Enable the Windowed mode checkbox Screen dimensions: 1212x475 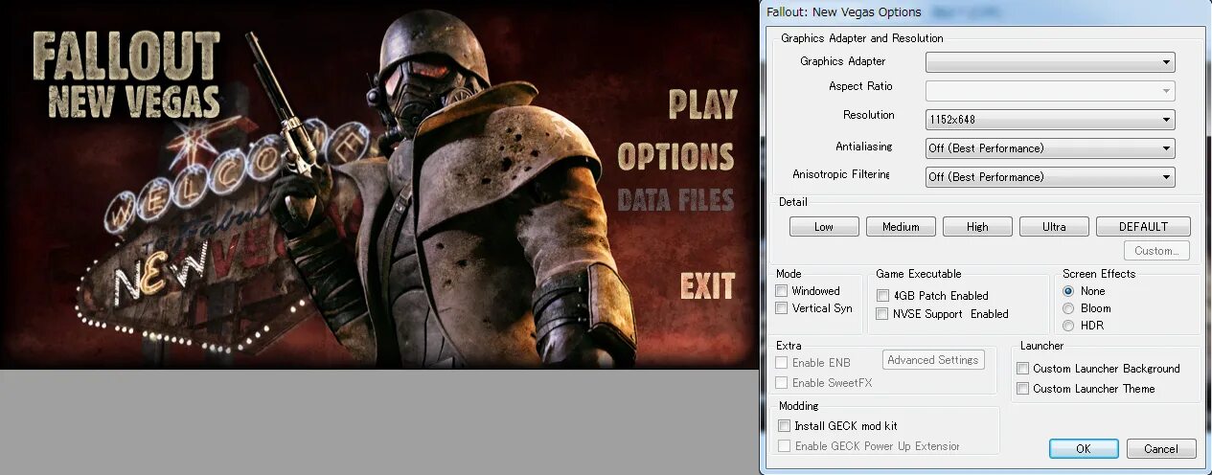(782, 291)
